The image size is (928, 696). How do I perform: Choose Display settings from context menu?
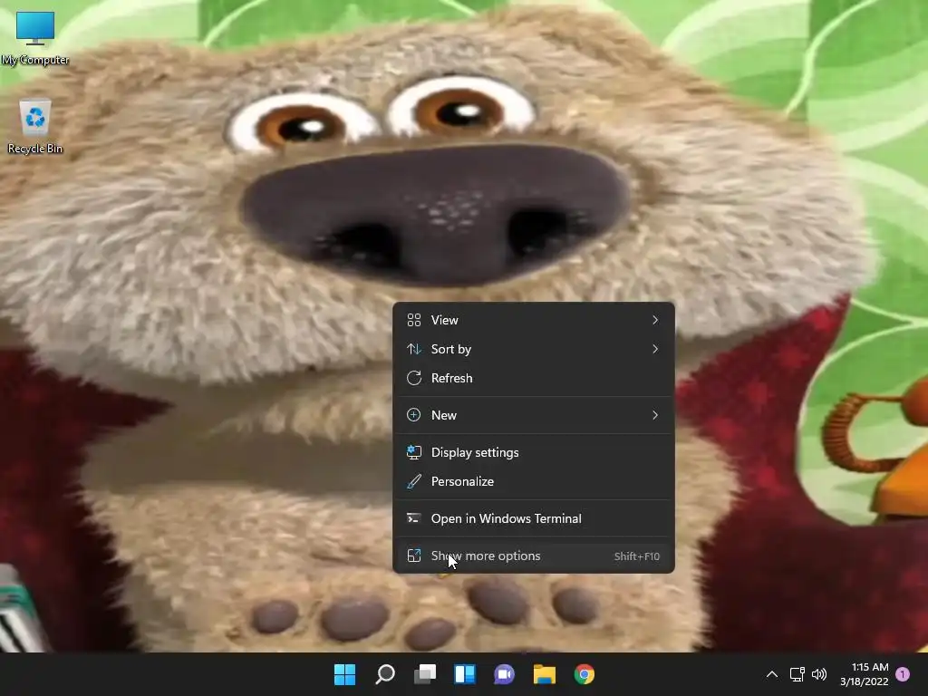point(533,453)
